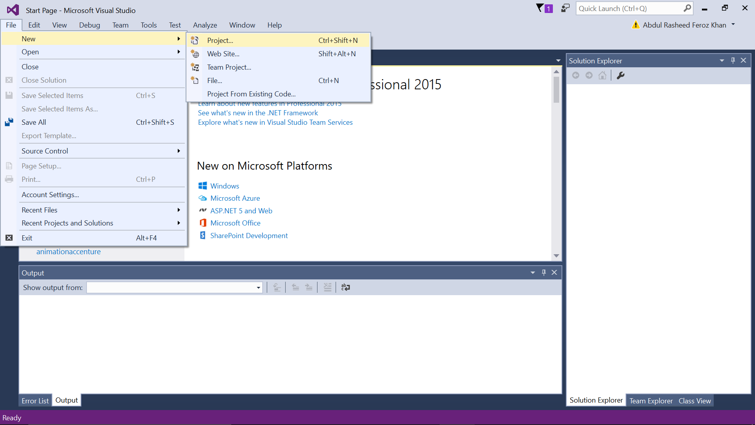Open the Analyze menu
The width and height of the screenshot is (755, 425).
click(205, 25)
